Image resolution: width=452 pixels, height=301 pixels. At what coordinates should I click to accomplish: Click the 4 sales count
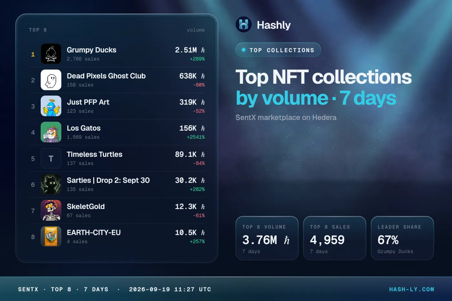pos(77,242)
